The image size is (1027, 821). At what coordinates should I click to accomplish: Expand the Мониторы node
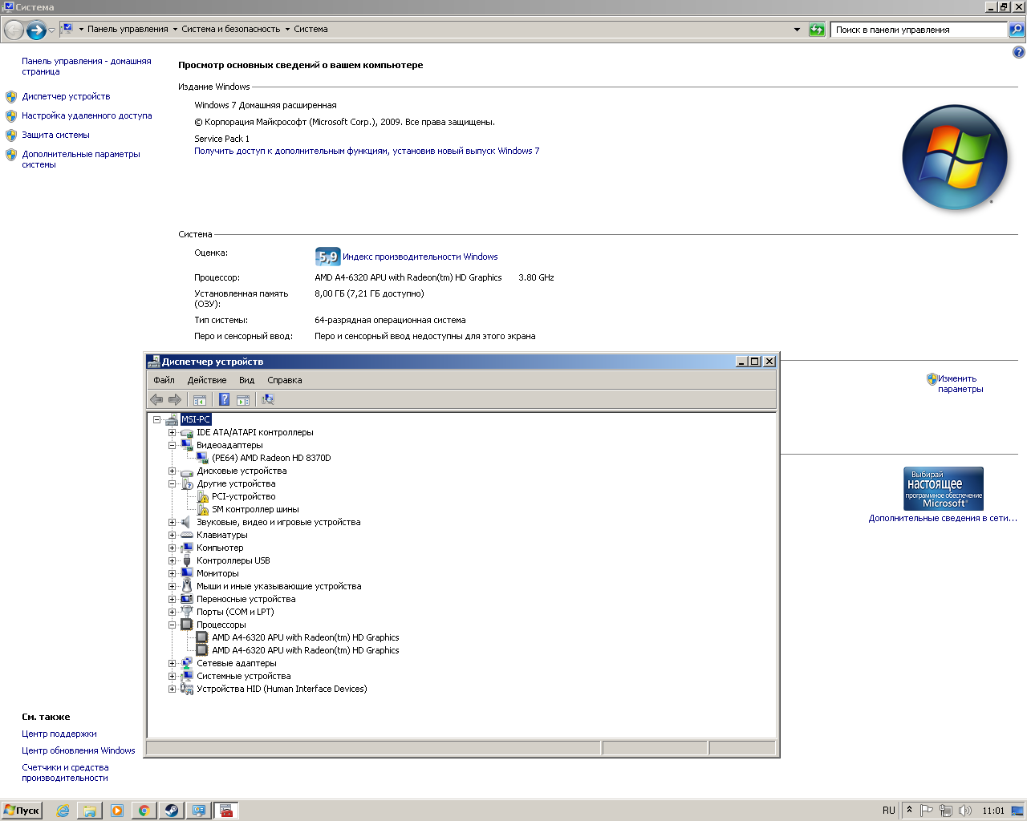[172, 574]
